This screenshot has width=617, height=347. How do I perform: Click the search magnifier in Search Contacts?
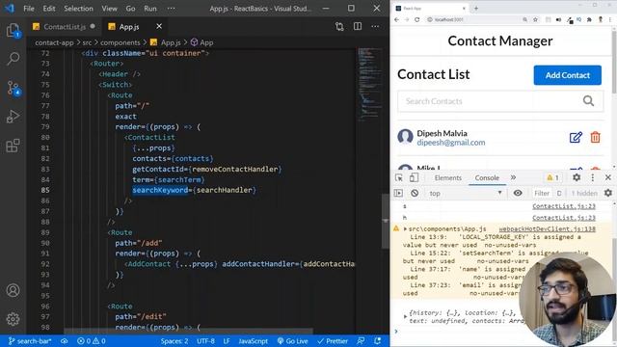[588, 101]
